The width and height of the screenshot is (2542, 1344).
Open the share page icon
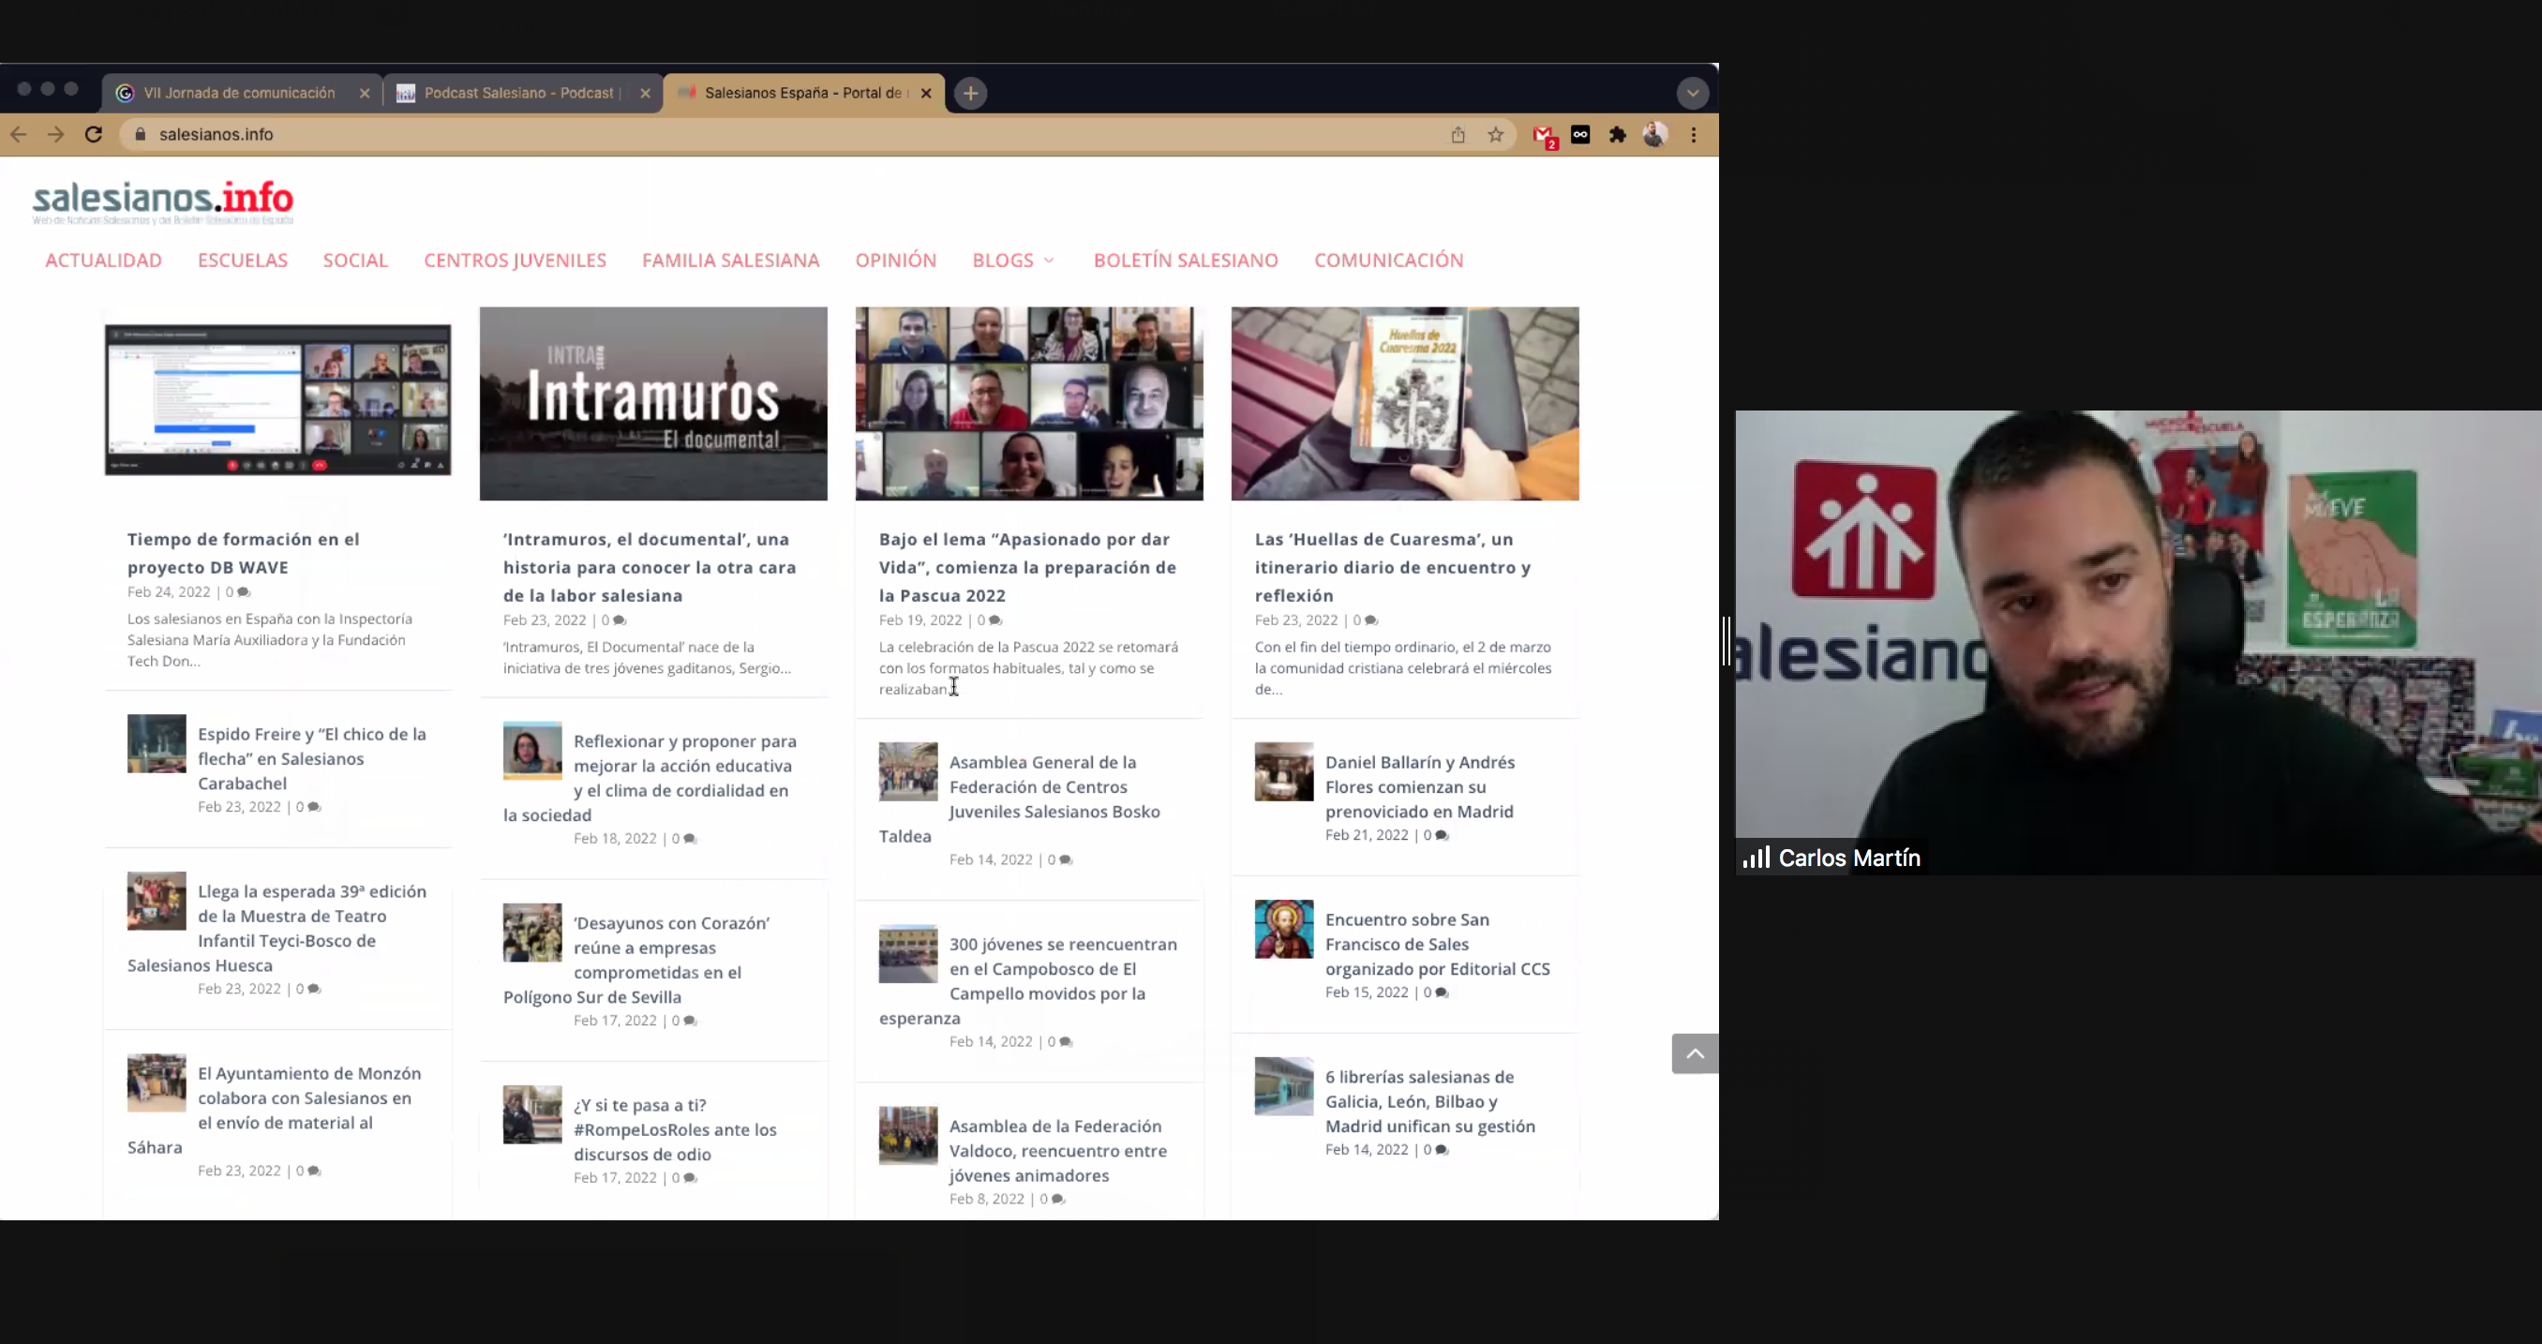(1458, 135)
